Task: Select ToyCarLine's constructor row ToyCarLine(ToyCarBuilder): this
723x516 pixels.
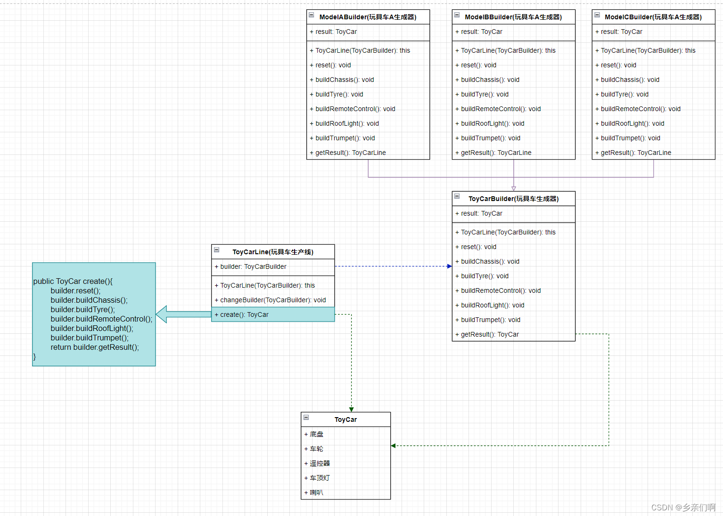Action: 273,285
